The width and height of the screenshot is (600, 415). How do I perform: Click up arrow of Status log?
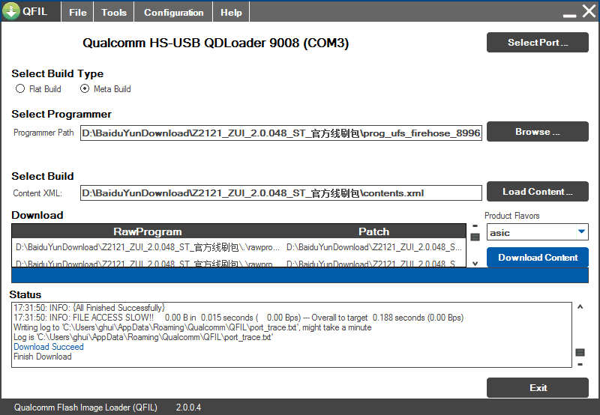coord(580,306)
